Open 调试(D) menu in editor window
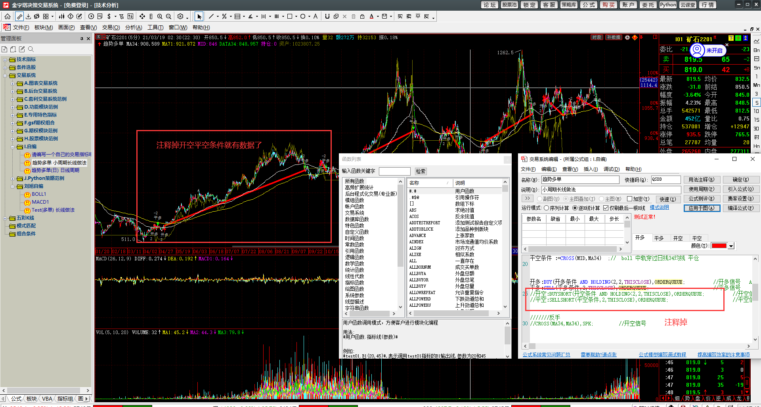 point(612,169)
